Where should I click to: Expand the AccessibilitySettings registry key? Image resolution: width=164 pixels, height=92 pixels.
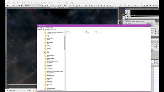tap(44, 34)
